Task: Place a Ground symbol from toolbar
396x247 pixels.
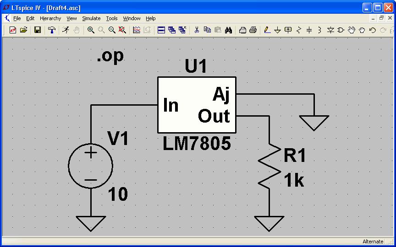Action: click(278, 30)
